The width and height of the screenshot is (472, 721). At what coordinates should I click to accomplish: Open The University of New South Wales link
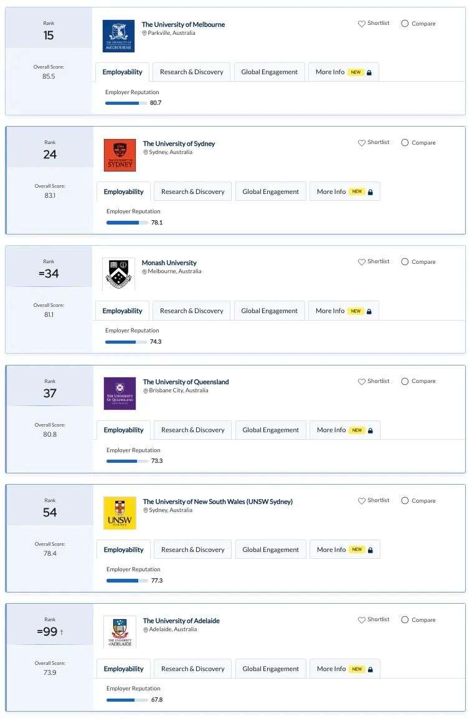[218, 501]
